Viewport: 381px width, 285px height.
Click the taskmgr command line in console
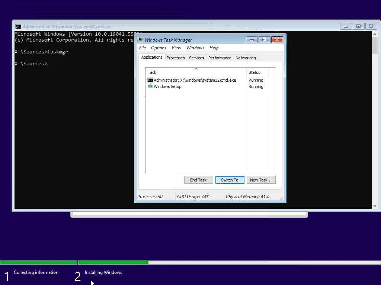point(41,52)
